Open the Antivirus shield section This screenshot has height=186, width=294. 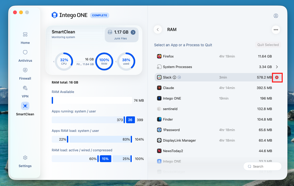(x=25, y=56)
